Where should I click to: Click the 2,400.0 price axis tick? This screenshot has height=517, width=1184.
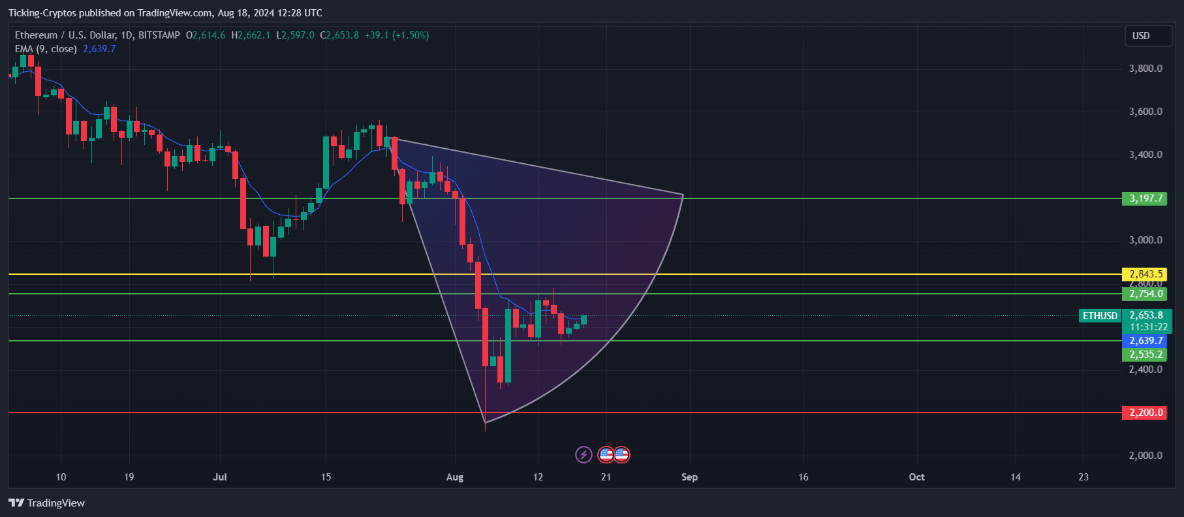[1145, 369]
